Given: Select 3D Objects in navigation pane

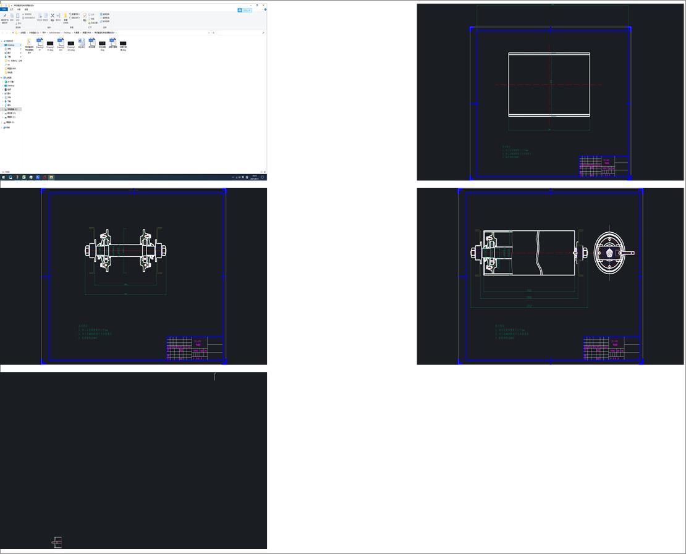Looking at the screenshot, I should coord(10,82).
